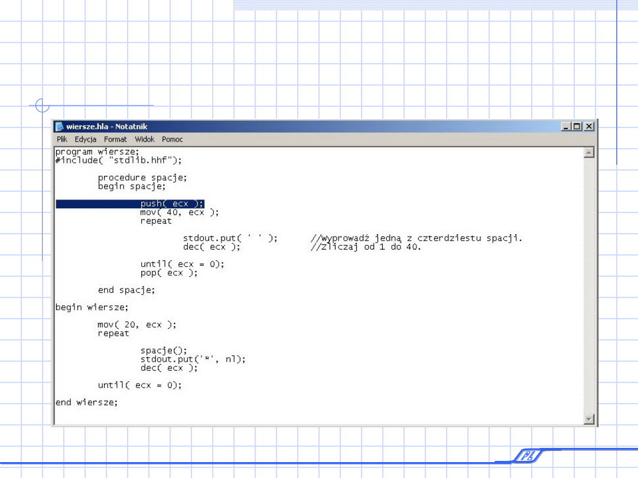Place cursor on the end wiersze; line
This screenshot has height=478, width=638.
click(x=87, y=402)
